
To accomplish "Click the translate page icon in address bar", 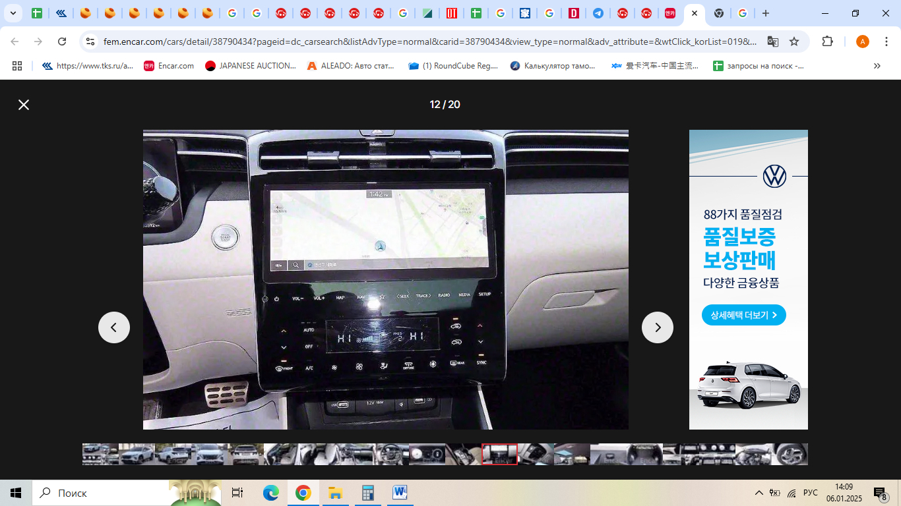I will pyautogui.click(x=772, y=42).
